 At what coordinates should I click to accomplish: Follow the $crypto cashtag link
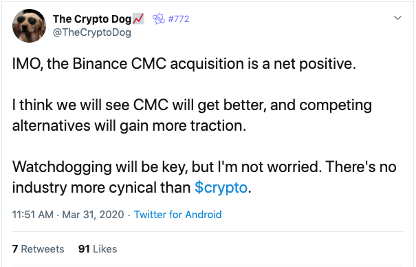pyautogui.click(x=221, y=187)
